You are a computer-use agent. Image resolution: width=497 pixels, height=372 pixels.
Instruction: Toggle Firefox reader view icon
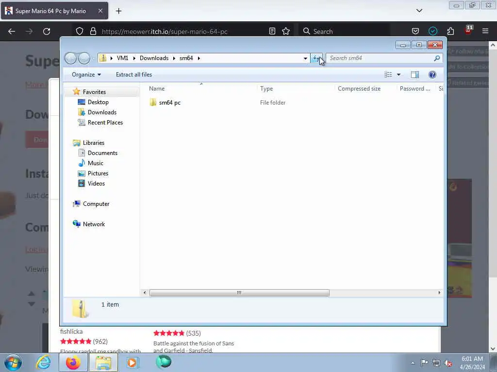(272, 31)
